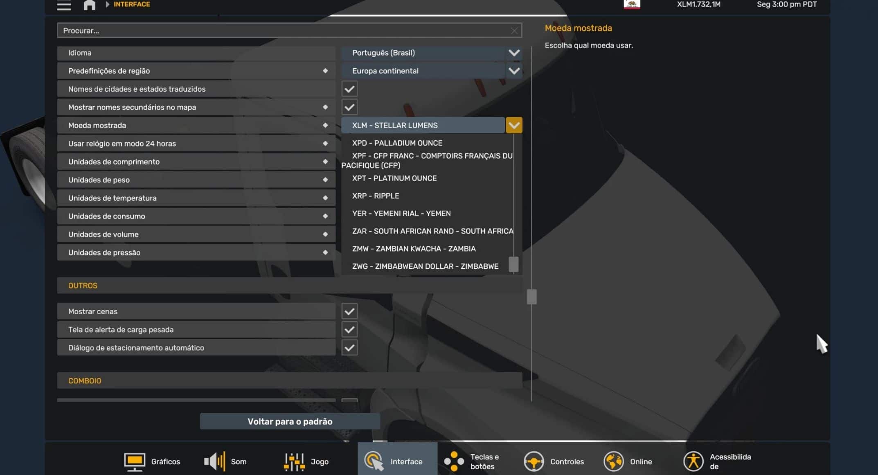Click the Online globe icon
878x475 pixels.
[613, 461]
